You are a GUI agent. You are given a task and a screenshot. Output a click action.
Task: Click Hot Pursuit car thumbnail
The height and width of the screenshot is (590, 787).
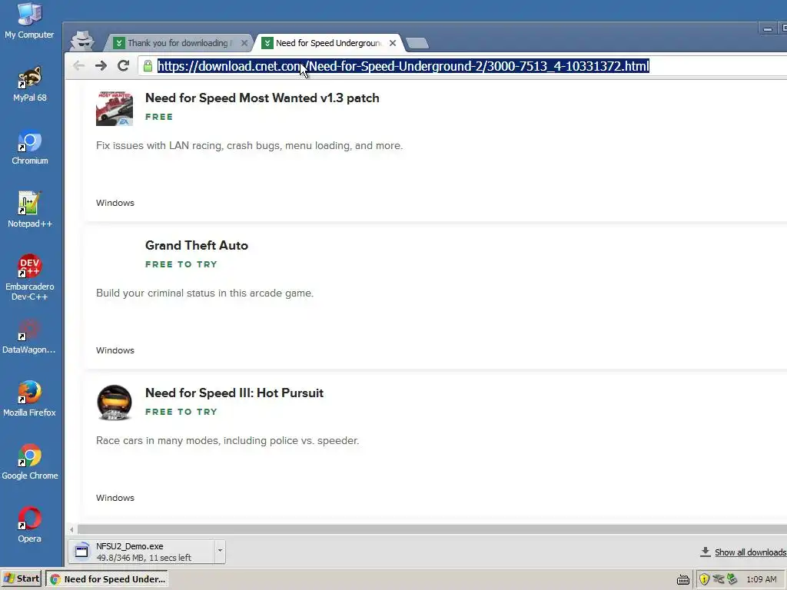coord(115,403)
